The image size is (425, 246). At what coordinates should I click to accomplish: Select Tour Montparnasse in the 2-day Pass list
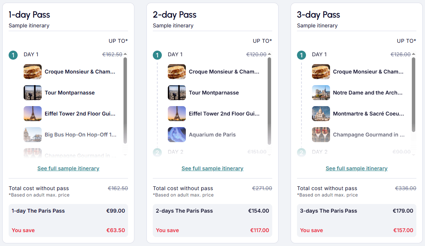point(214,93)
